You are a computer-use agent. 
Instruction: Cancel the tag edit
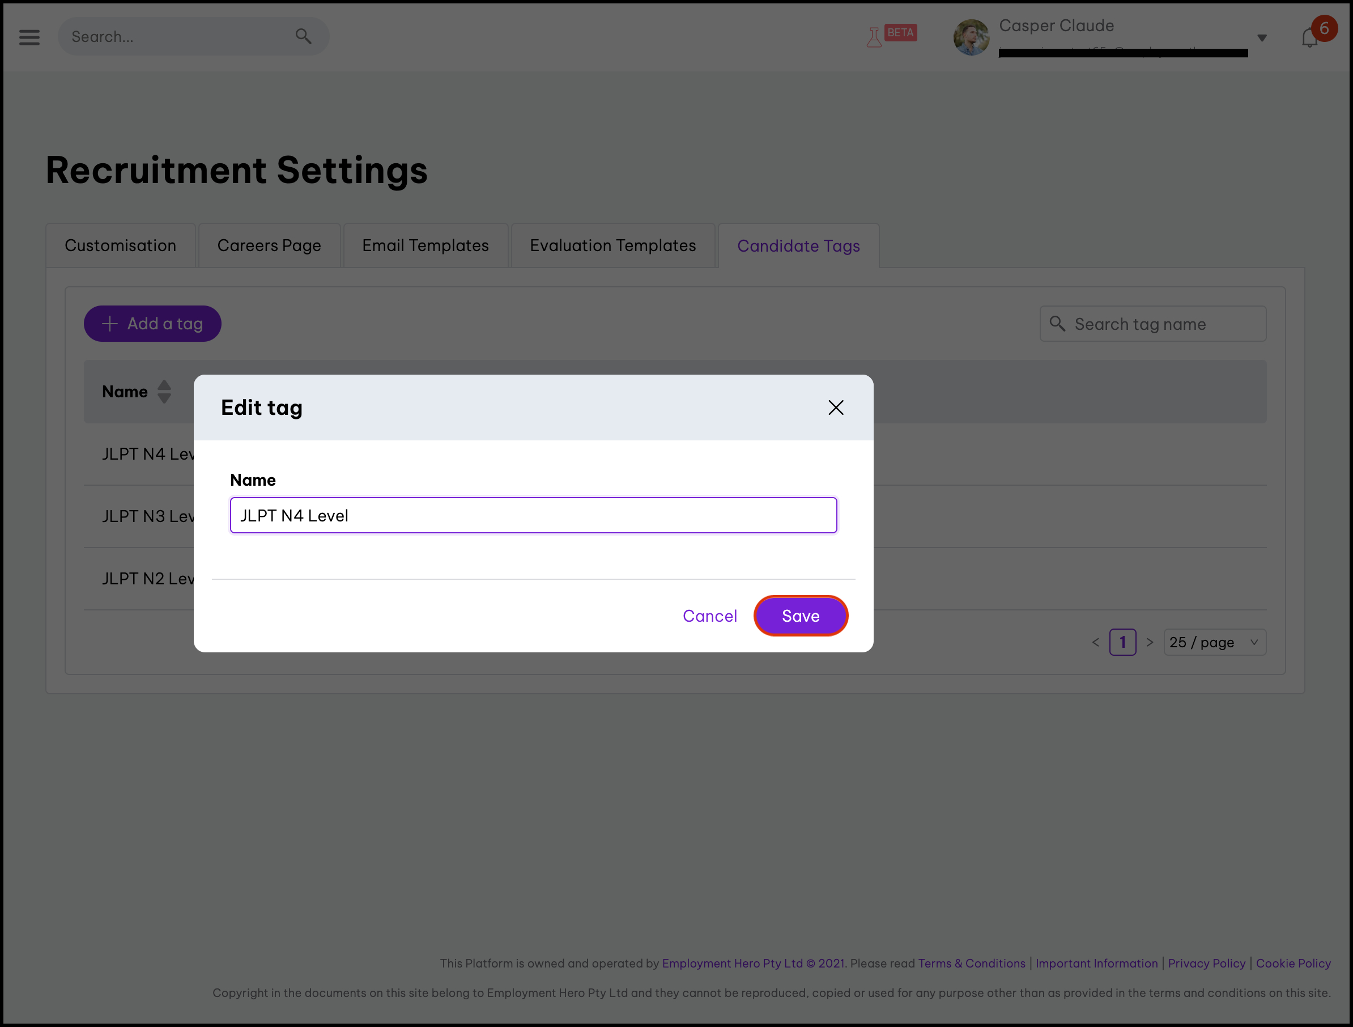pyautogui.click(x=709, y=616)
